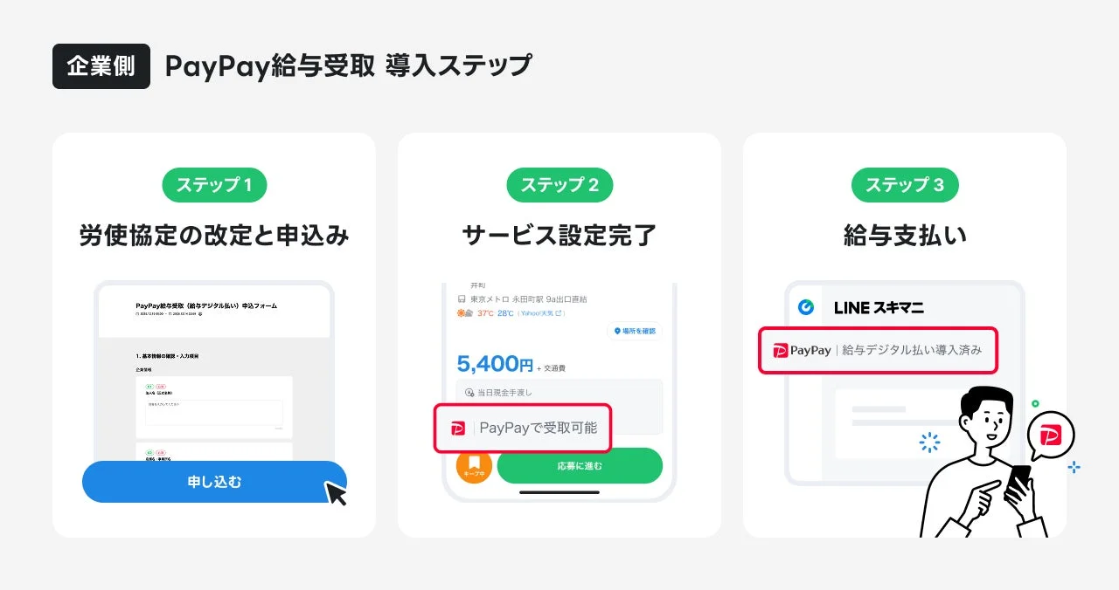Click the cash-in-hand icon next to 当日現金手渡し

[x=469, y=392]
